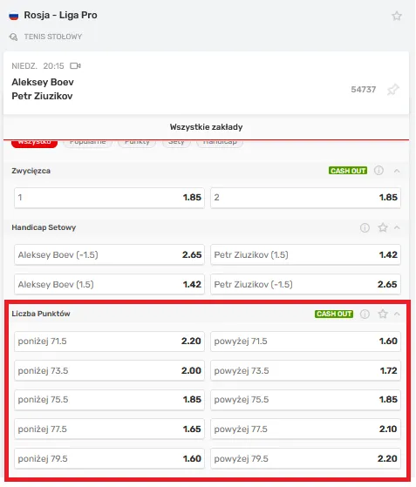
Task: Click the Petr Ziuzikov player name
Action: tap(42, 96)
